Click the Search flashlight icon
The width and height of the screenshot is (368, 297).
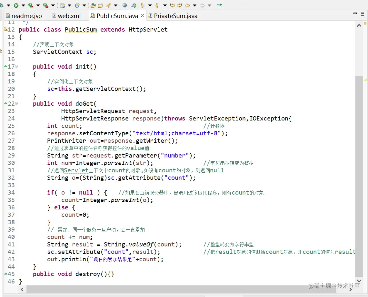108,5
